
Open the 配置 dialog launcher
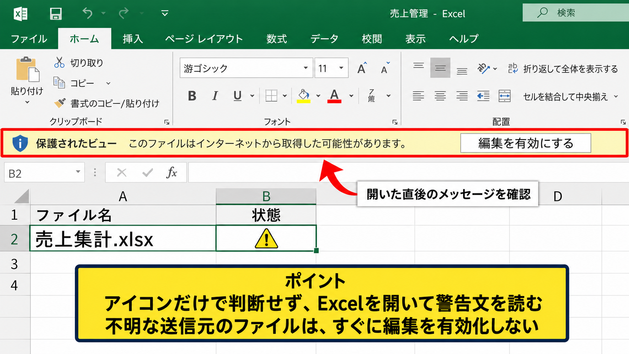click(623, 122)
